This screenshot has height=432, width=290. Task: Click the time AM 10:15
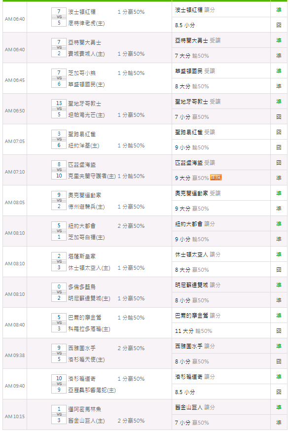tap(15, 417)
